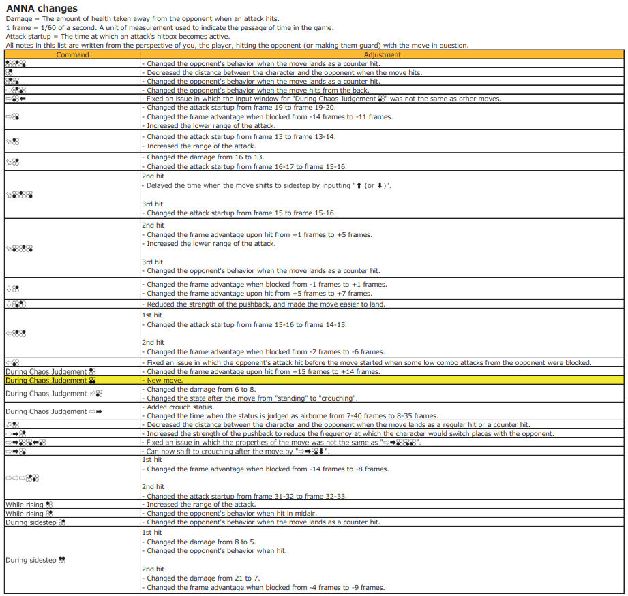Select the "Command" column header

click(72, 54)
